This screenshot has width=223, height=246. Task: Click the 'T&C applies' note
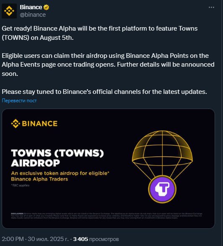coord(20,185)
